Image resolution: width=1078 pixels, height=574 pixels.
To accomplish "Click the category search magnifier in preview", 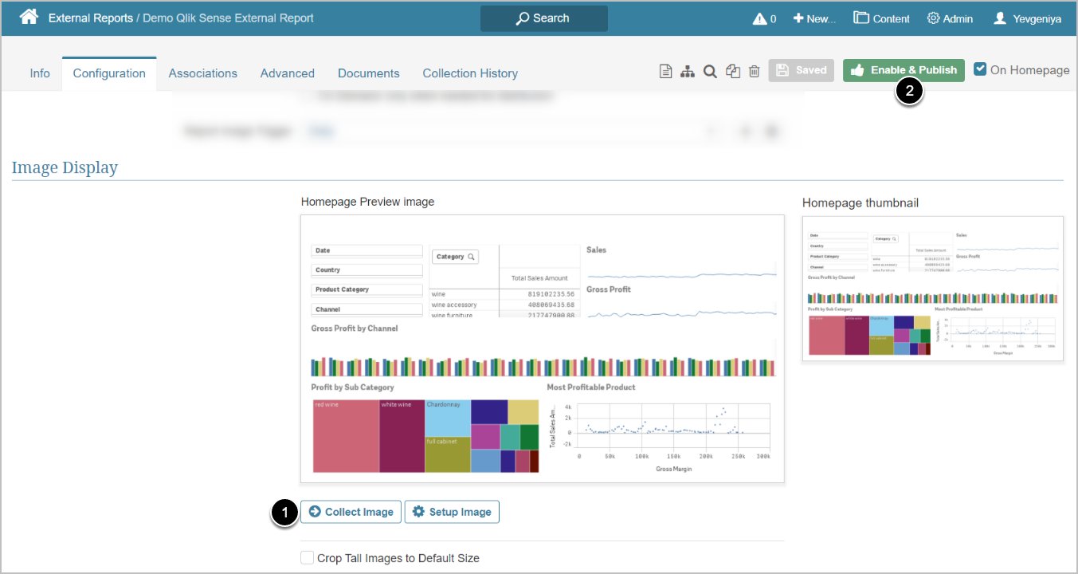I will 472,257.
